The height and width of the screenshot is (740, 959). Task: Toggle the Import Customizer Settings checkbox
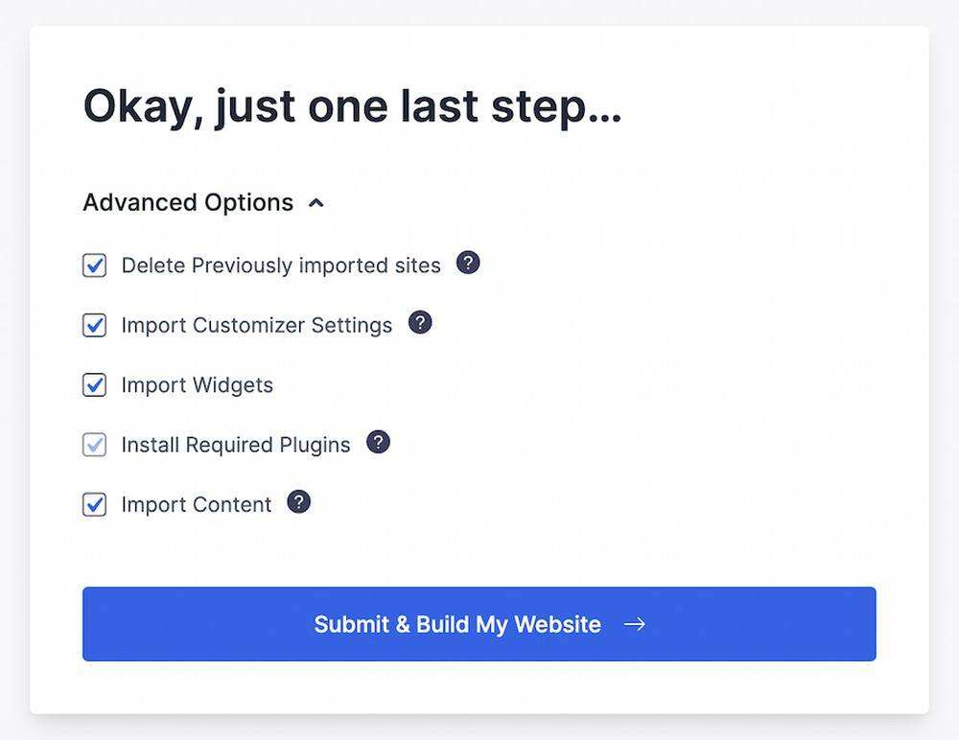[94, 325]
